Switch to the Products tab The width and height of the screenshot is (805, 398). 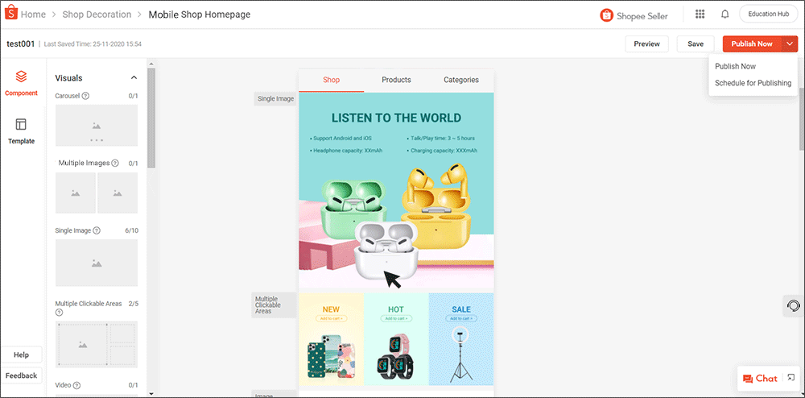pyautogui.click(x=396, y=80)
